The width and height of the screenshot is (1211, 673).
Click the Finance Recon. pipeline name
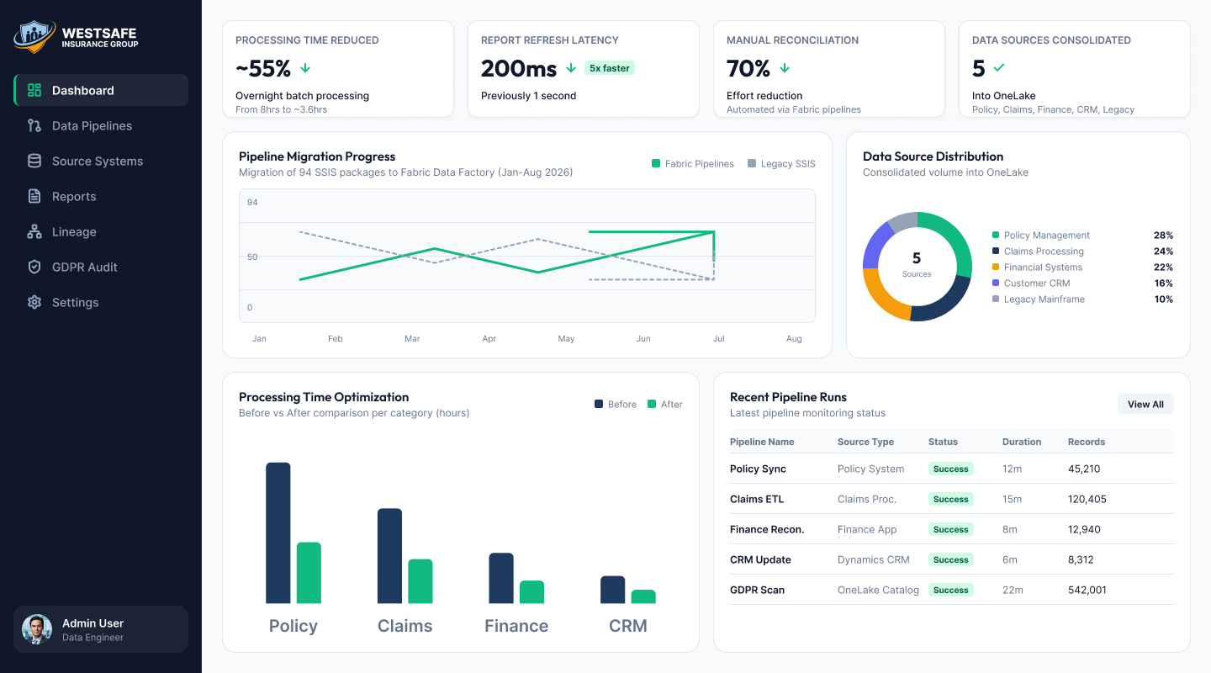click(767, 529)
